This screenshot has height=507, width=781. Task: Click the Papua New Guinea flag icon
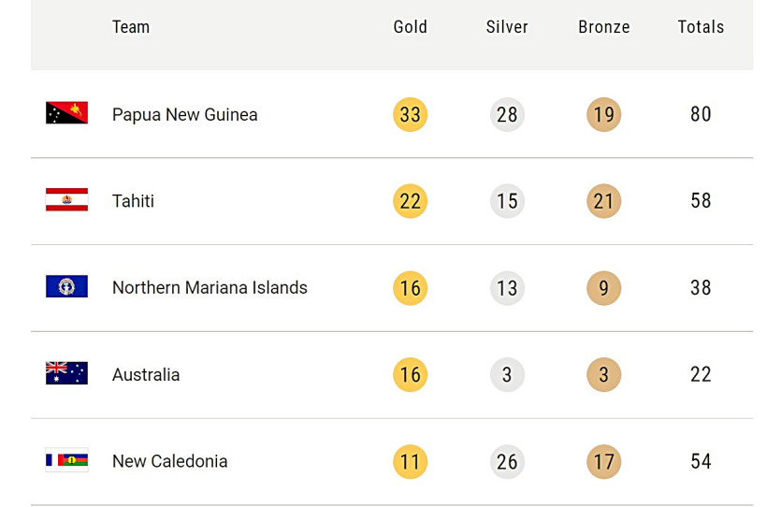click(66, 113)
